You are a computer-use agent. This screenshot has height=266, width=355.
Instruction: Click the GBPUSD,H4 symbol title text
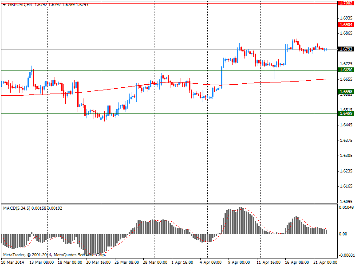click(x=20, y=5)
